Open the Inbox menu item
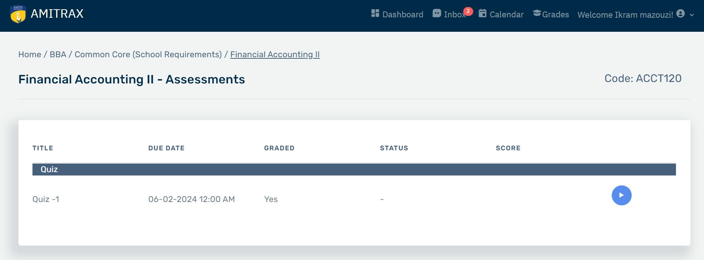 [454, 14]
